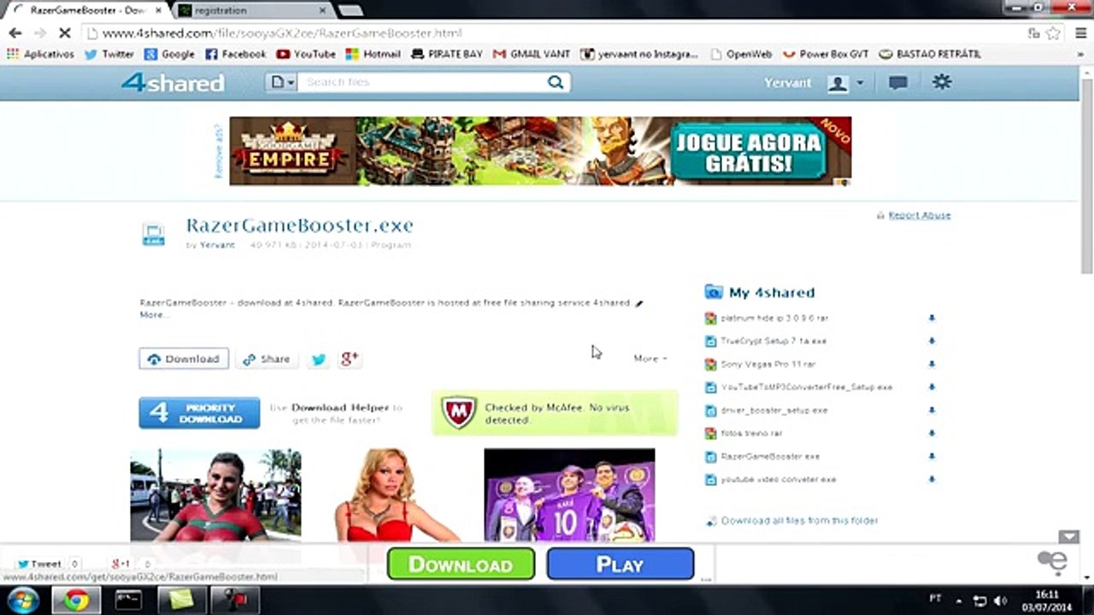
Task: Click the search magnifier icon
Action: [x=556, y=82]
